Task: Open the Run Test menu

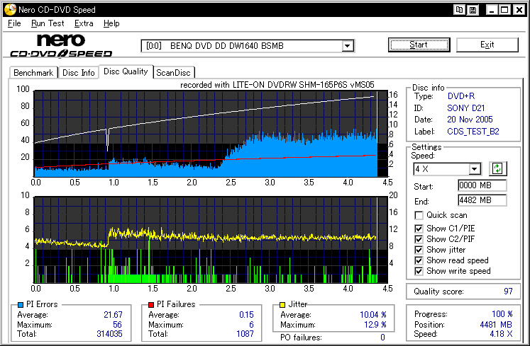Action: (48, 23)
